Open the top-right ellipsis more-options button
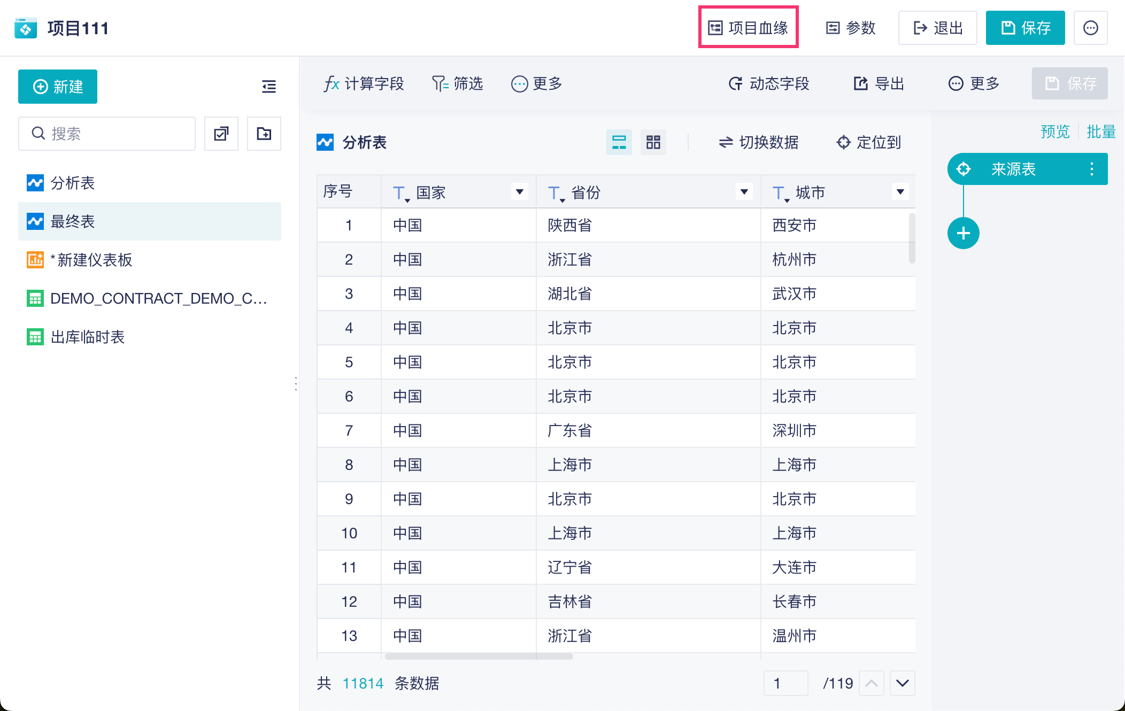1125x711 pixels. [x=1090, y=28]
